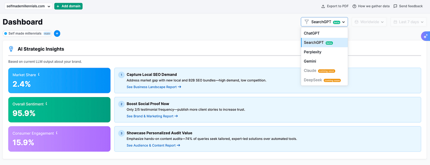Open the Last 7 days date dropdown
The width and height of the screenshot is (430, 165).
[x=408, y=22]
